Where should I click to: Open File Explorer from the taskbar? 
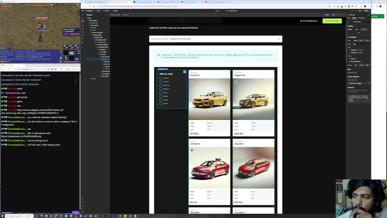point(46,216)
